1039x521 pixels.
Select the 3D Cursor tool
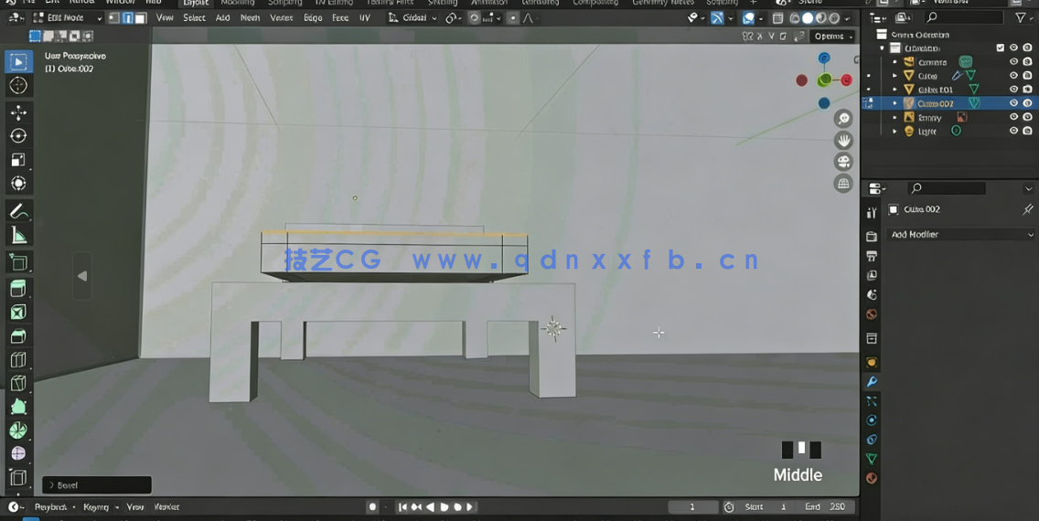click(x=18, y=85)
